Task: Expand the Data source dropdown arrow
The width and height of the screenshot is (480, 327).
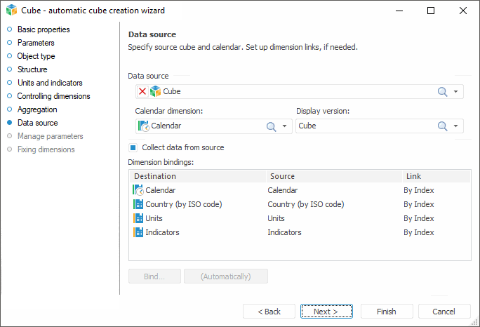Action: coord(456,91)
